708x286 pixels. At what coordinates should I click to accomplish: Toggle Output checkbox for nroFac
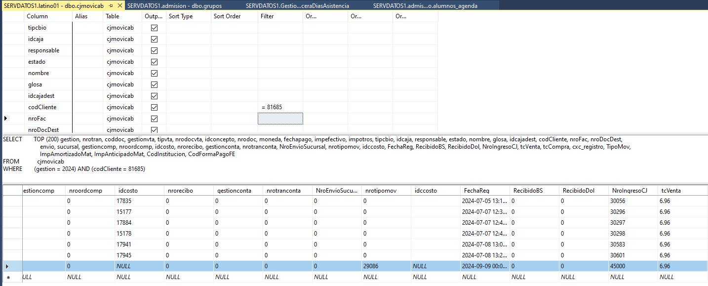tap(154, 119)
